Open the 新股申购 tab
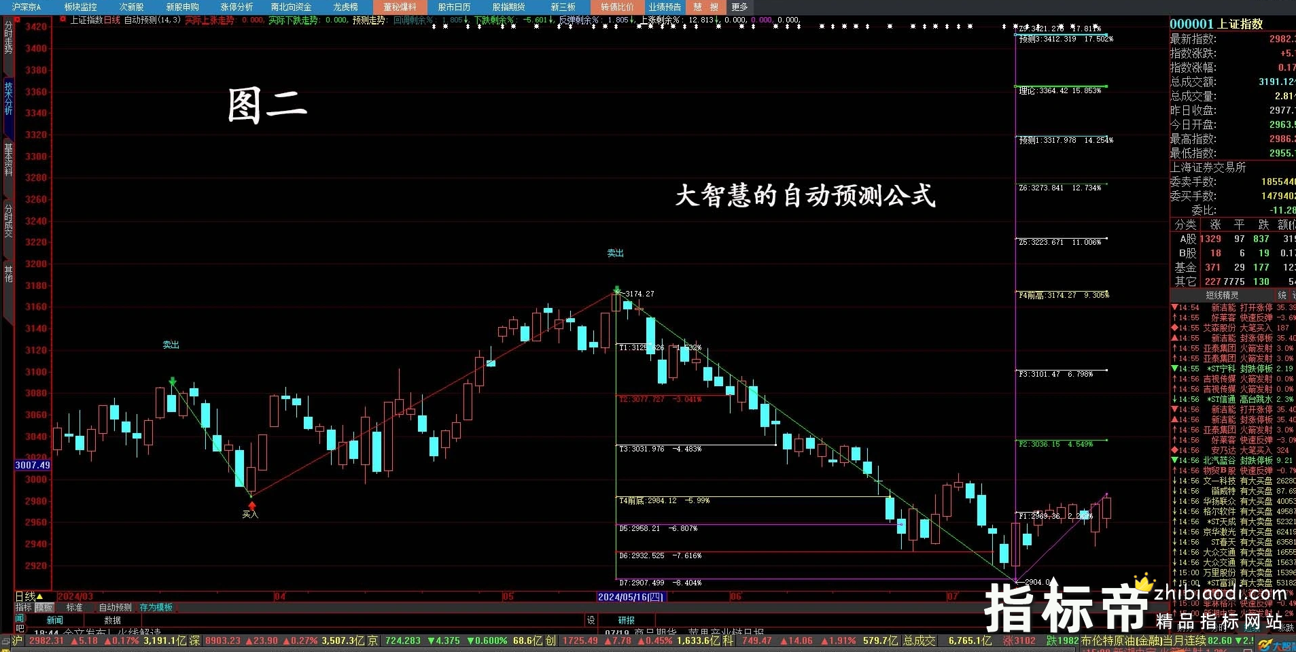Image resolution: width=1296 pixels, height=652 pixels. 183,7
